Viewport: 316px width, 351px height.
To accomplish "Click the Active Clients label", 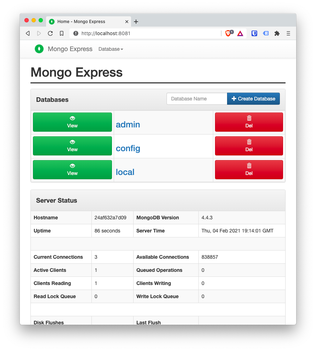I will tap(50, 270).
